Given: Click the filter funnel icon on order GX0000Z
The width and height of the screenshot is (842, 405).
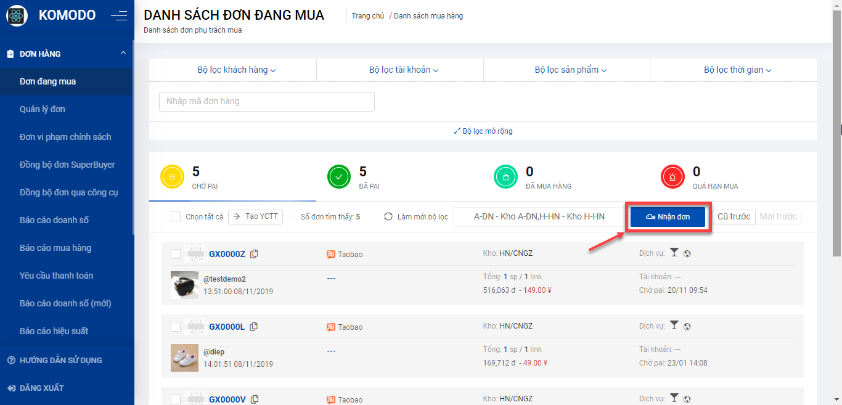Looking at the screenshot, I should (674, 253).
